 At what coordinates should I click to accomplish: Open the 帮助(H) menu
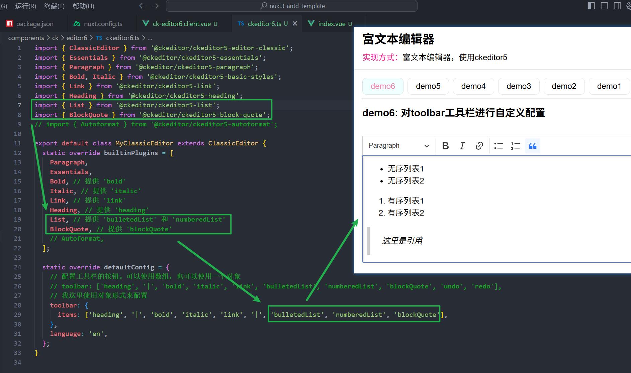(x=83, y=6)
